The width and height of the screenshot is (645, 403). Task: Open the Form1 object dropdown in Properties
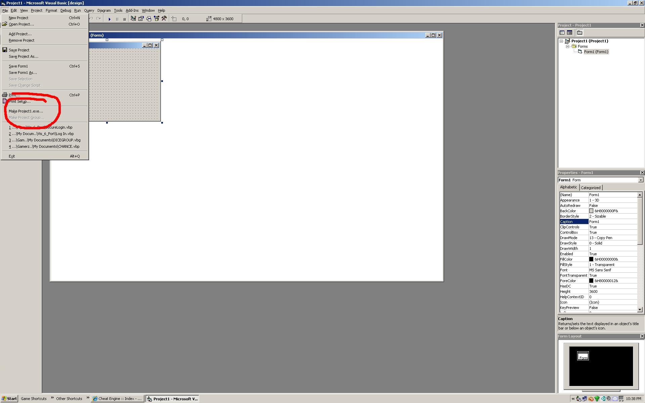641,180
